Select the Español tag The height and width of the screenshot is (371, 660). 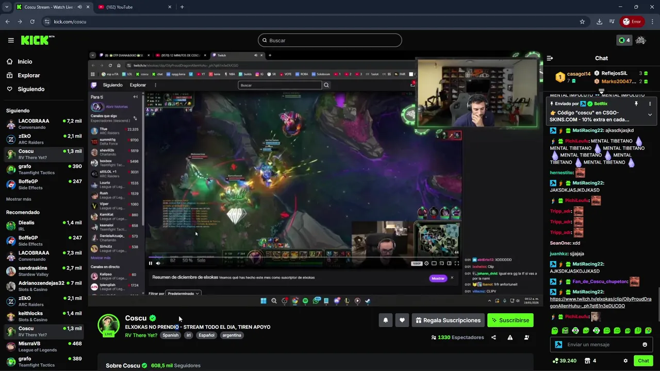(206, 335)
